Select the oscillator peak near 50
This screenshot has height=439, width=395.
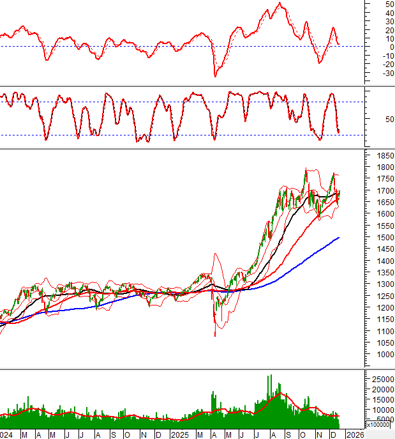click(279, 4)
